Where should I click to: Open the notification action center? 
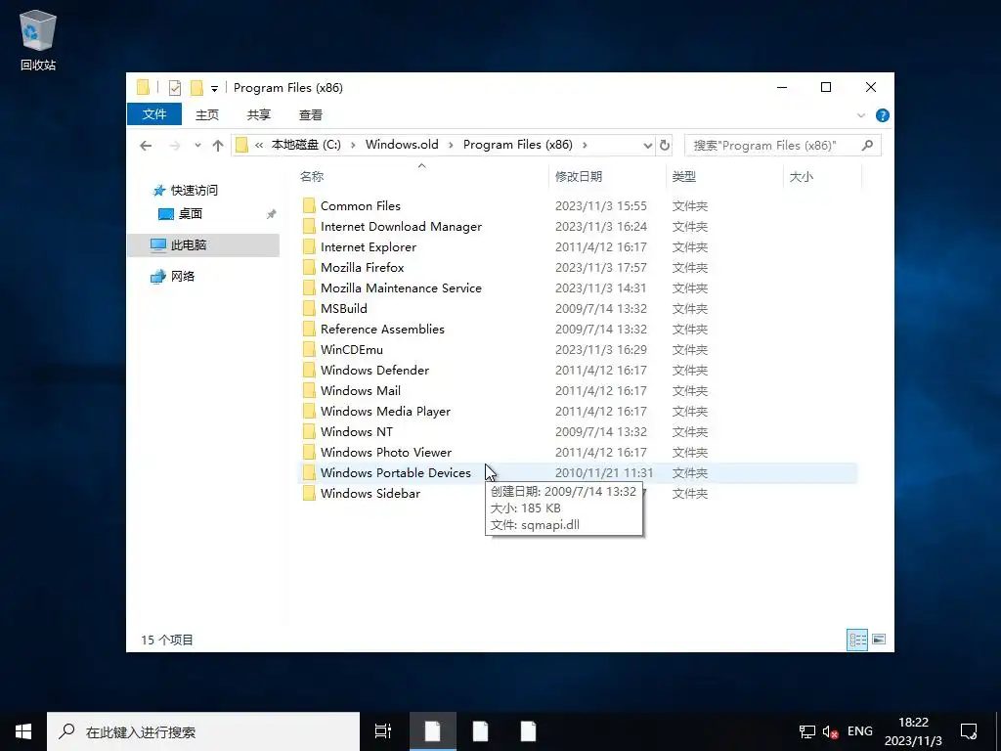(969, 731)
